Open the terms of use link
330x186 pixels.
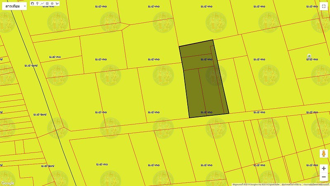(x=291, y=184)
